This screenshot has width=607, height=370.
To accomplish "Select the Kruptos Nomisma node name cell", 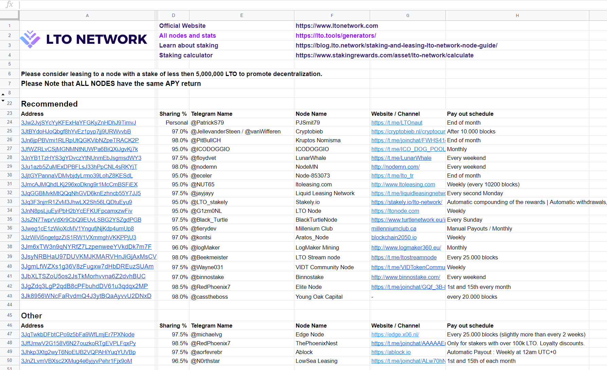I will click(x=332, y=140).
